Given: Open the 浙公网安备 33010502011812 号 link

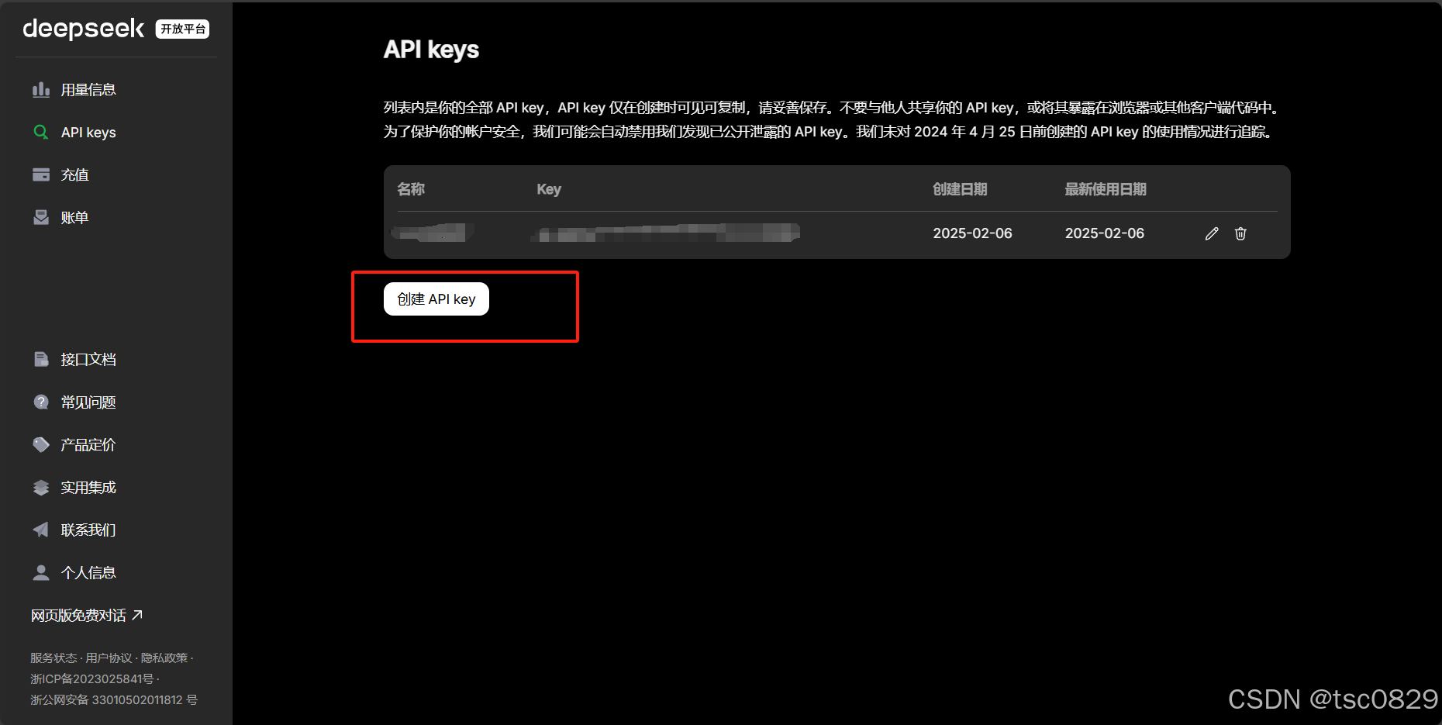Looking at the screenshot, I should pyautogui.click(x=114, y=699).
